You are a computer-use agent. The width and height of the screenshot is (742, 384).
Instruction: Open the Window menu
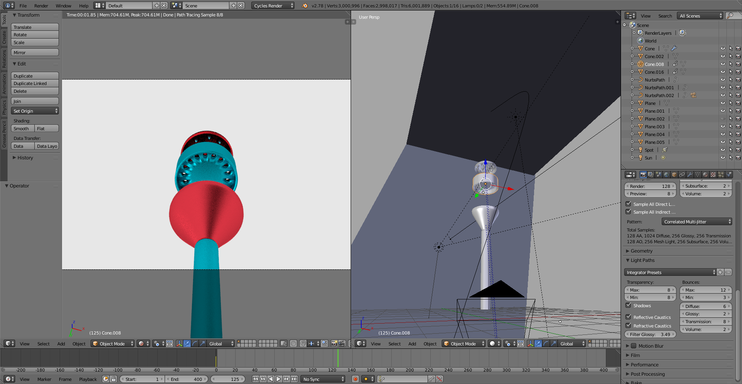(63, 5)
